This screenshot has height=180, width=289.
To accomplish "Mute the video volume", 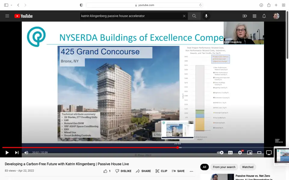I will (x=26, y=153).
